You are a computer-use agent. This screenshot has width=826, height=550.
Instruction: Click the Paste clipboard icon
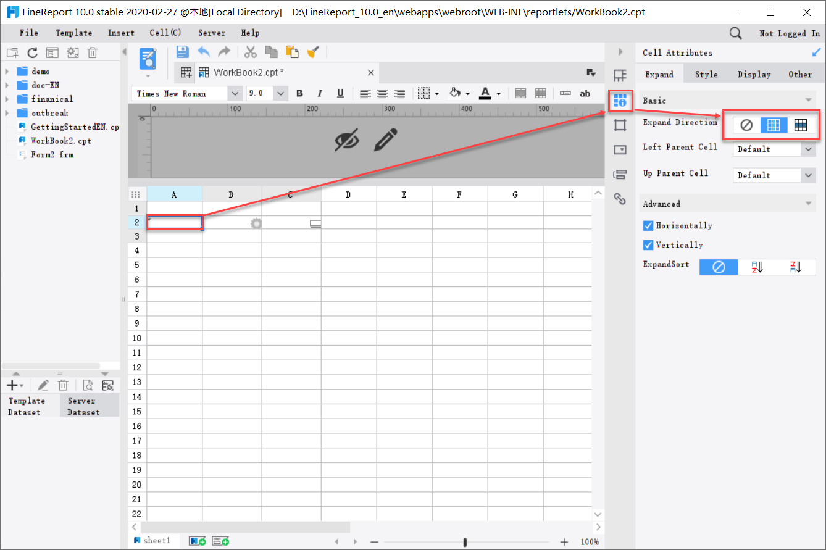click(x=292, y=52)
